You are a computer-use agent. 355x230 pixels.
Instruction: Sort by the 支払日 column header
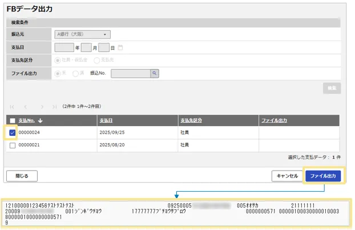(x=106, y=120)
